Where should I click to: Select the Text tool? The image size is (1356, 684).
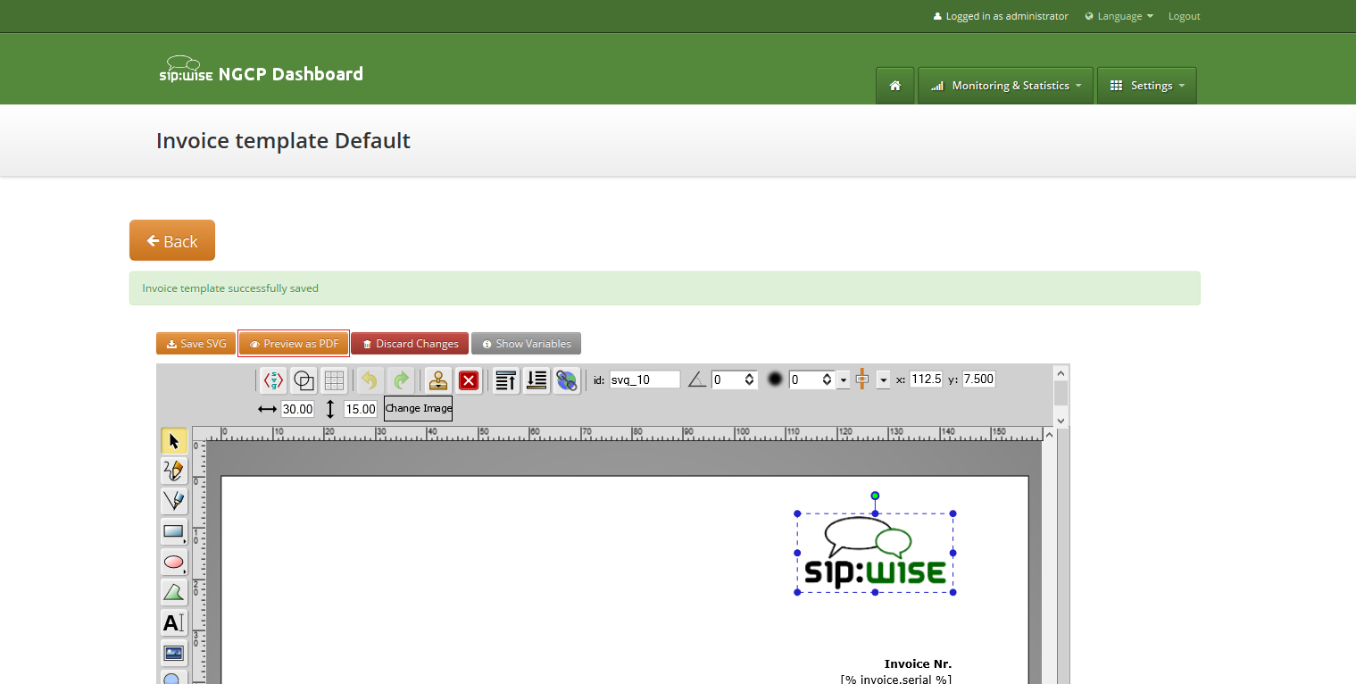[x=172, y=622]
